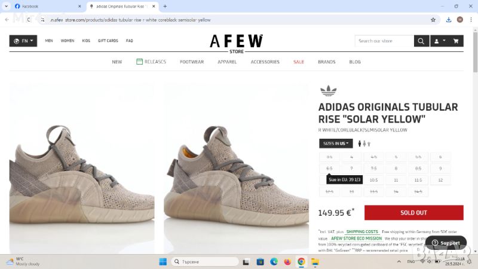Screen dimensions: 478x269
Task: Bookmark this page with the star icon
Action: tap(433, 20)
